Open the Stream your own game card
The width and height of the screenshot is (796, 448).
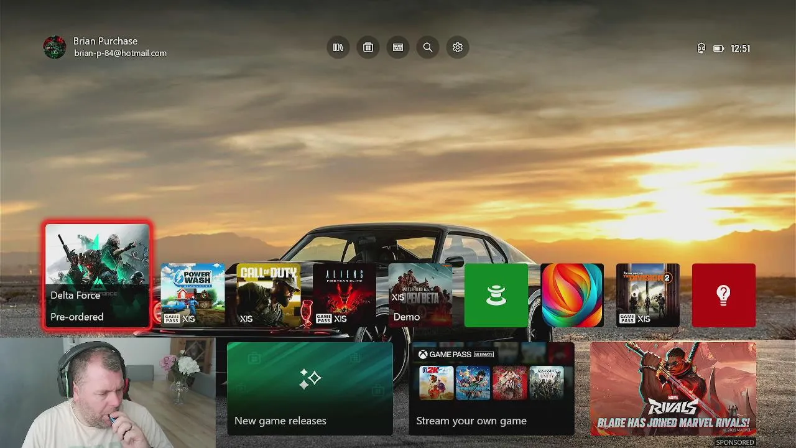pyautogui.click(x=491, y=388)
